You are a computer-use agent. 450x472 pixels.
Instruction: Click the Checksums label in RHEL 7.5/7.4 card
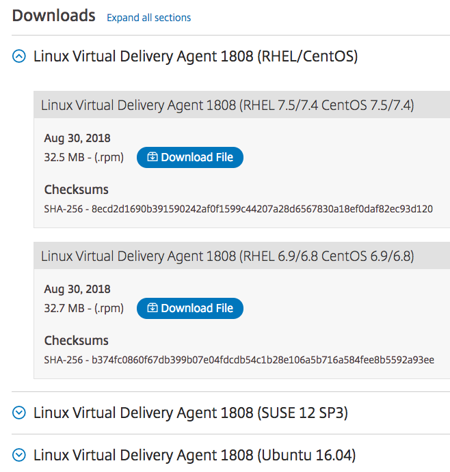pos(77,190)
